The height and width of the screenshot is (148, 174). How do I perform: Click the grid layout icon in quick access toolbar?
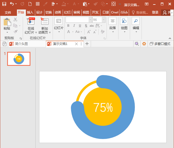pos(38,4)
